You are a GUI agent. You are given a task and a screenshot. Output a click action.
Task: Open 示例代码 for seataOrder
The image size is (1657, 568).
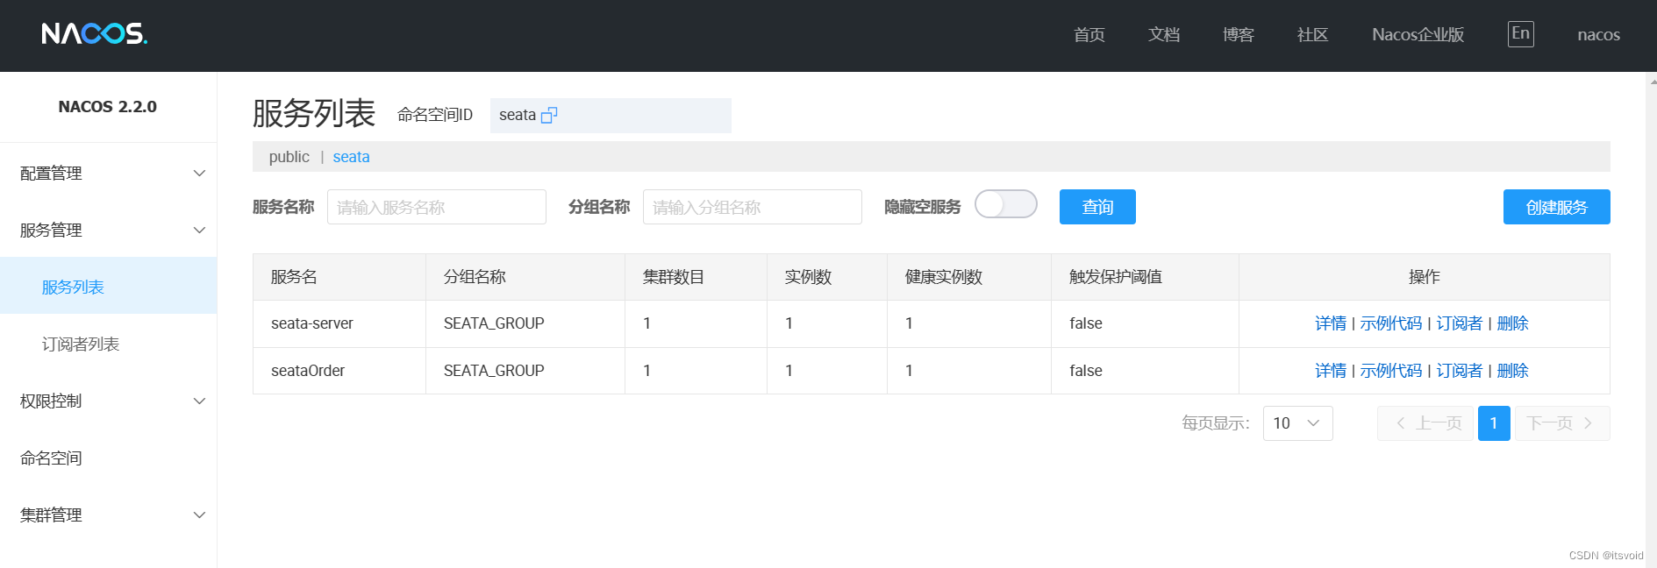[x=1390, y=371]
